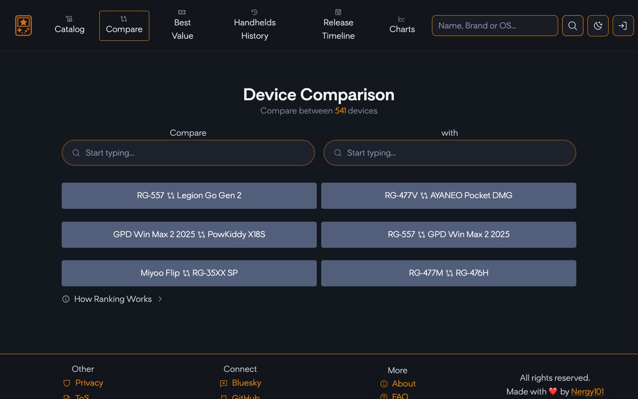Open the Compare tab
The image size is (638, 399).
pos(124,26)
